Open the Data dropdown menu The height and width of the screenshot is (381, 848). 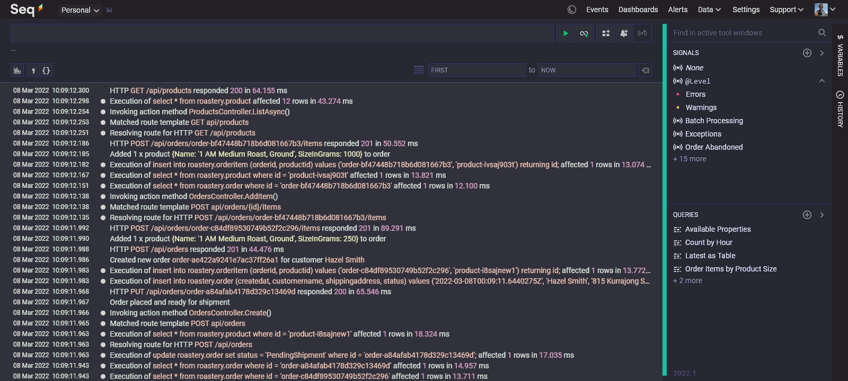coord(709,10)
